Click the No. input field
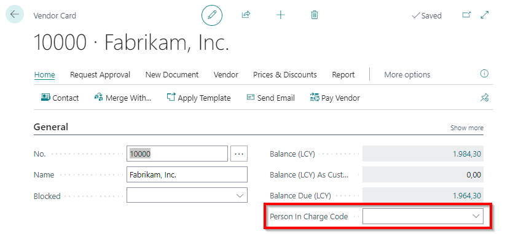513x234 pixels. (177, 154)
